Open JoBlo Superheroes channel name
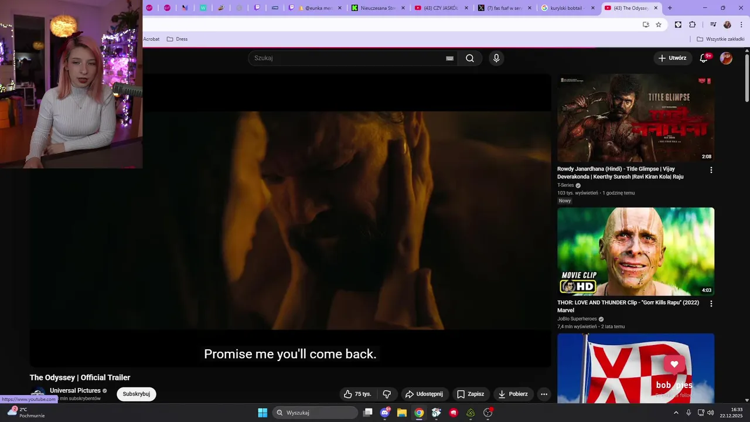The height and width of the screenshot is (422, 750). pos(577,319)
